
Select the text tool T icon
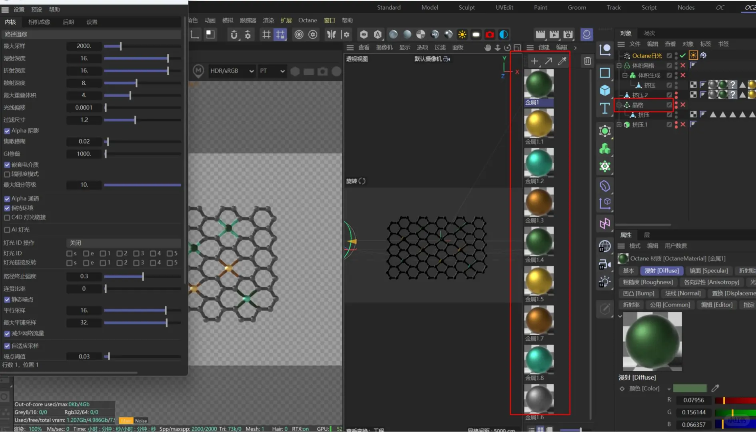(x=604, y=108)
